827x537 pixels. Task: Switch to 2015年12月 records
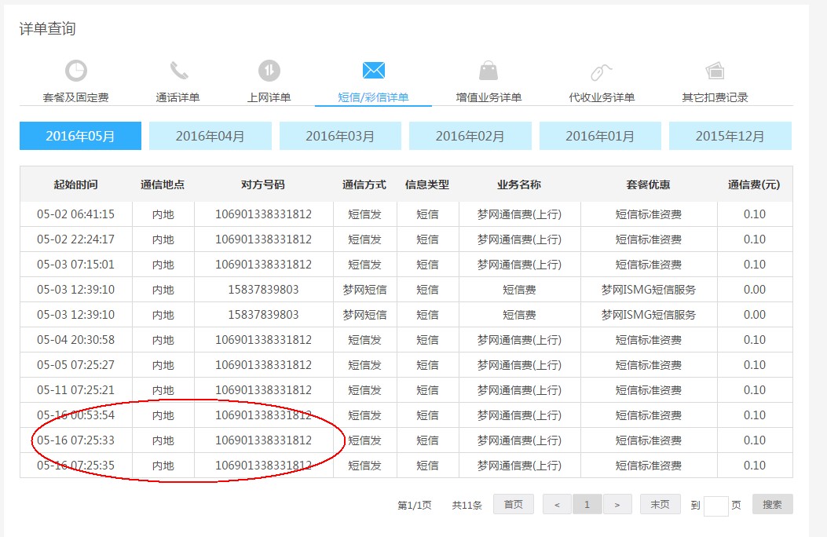click(730, 136)
